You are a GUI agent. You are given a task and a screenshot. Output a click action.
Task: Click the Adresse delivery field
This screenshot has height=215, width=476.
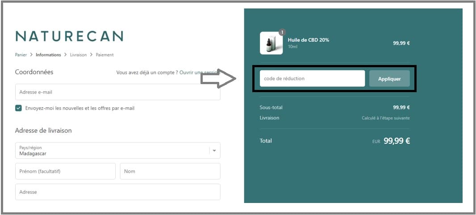(x=117, y=192)
